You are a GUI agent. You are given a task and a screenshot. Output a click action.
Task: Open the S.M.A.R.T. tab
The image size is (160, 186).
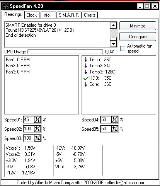[69, 15]
